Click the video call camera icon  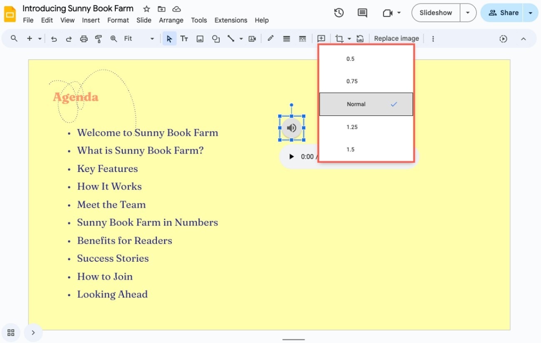pos(387,13)
